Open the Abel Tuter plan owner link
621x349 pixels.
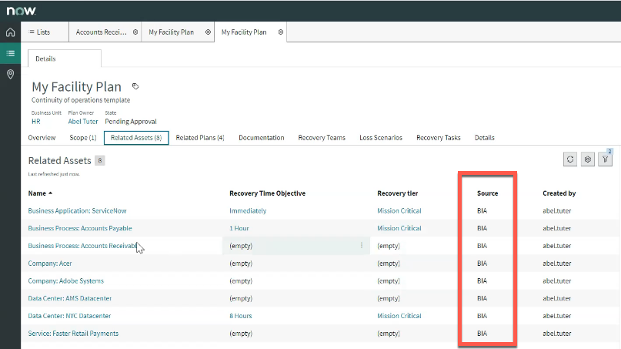[83, 122]
